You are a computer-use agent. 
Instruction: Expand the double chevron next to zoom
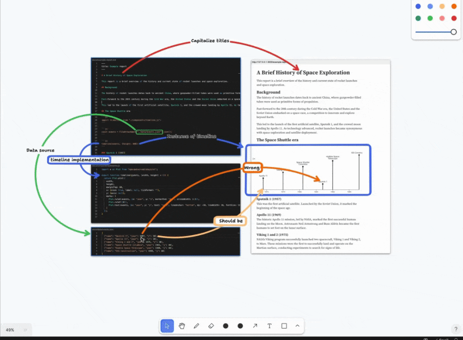pos(26,330)
